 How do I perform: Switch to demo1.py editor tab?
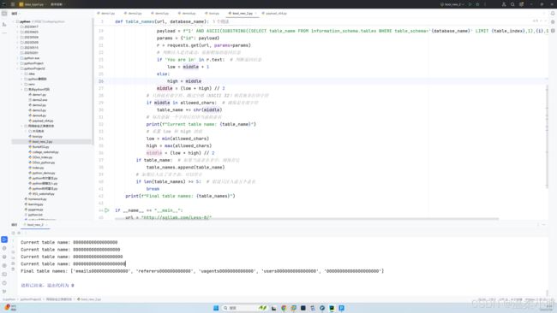pos(107,14)
